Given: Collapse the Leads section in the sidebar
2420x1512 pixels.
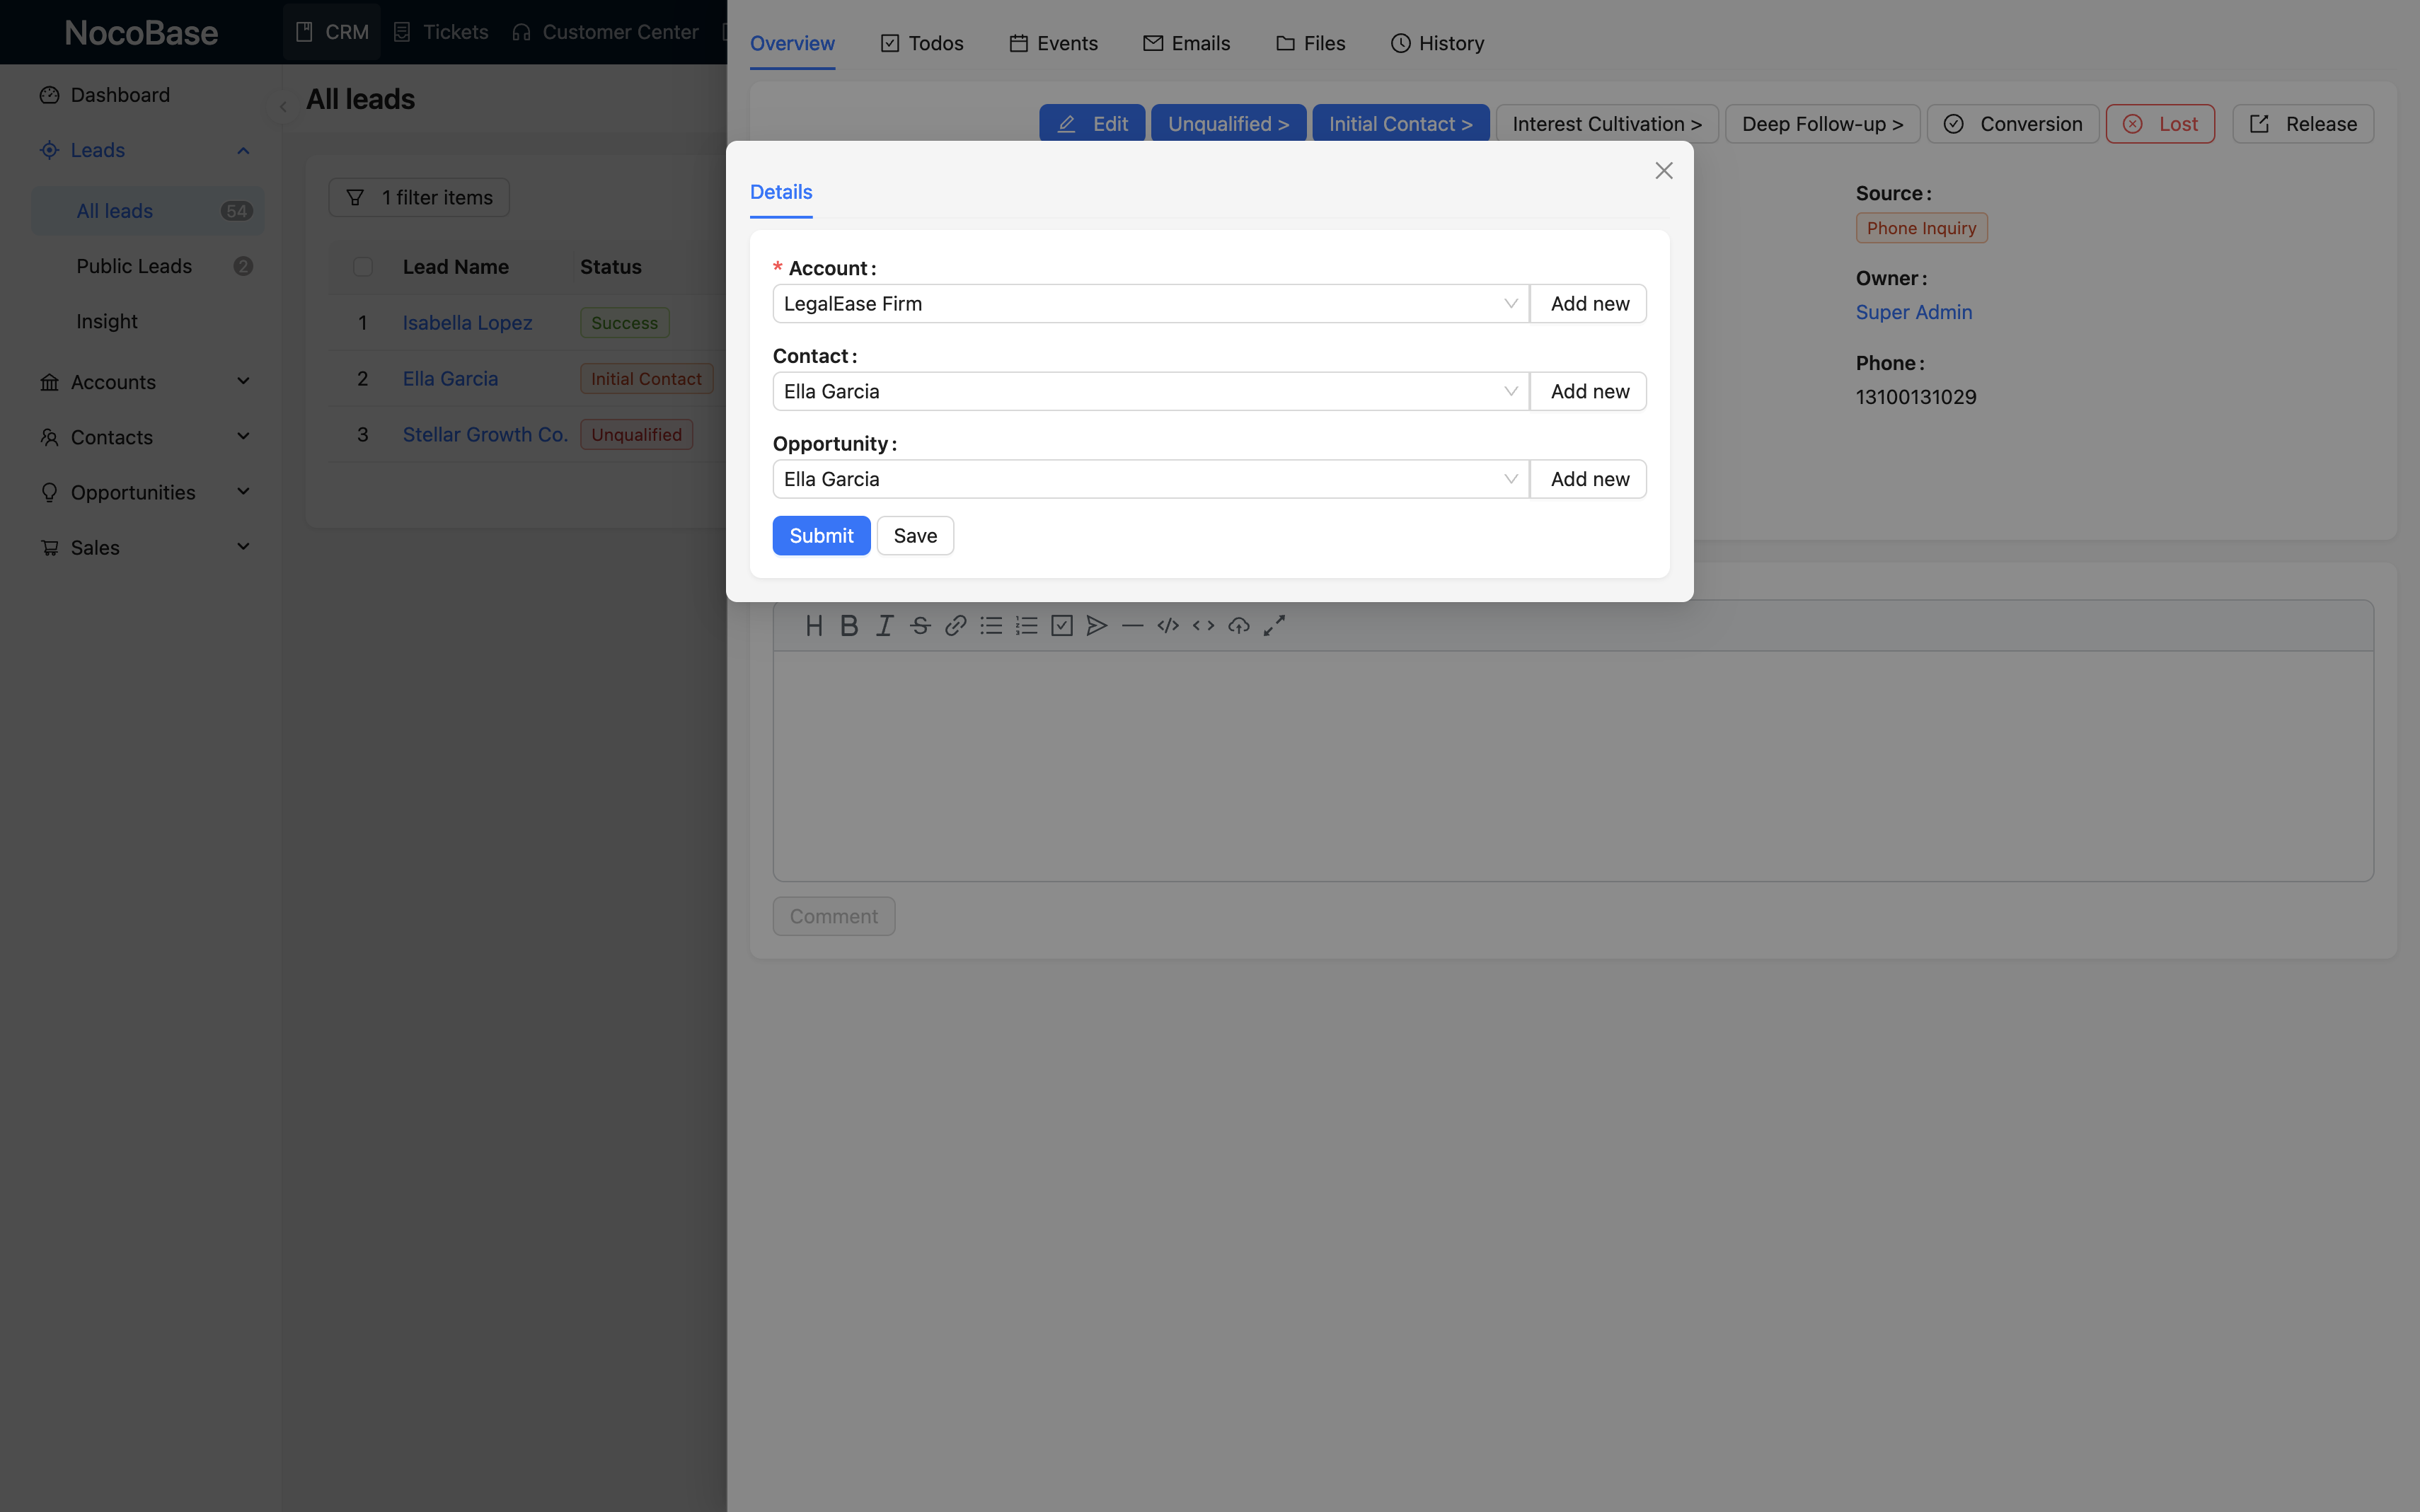Looking at the screenshot, I should (243, 150).
